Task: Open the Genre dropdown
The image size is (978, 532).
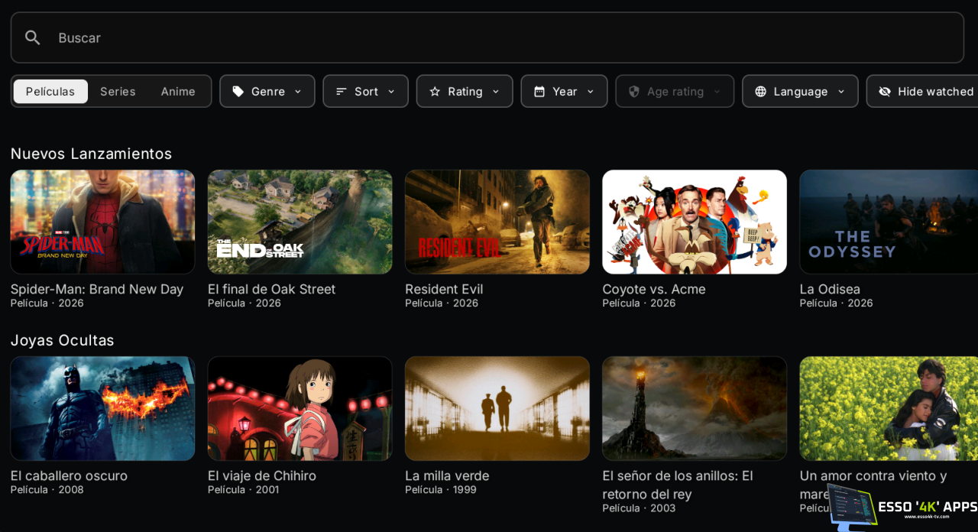Action: click(x=267, y=91)
